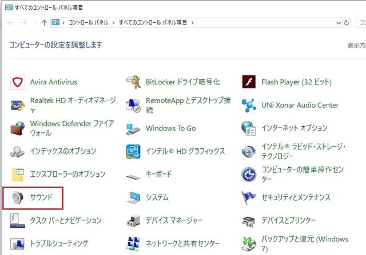This screenshot has height=255, width=366.
Task: Open the トラブルシューティング link
Action: point(59,244)
